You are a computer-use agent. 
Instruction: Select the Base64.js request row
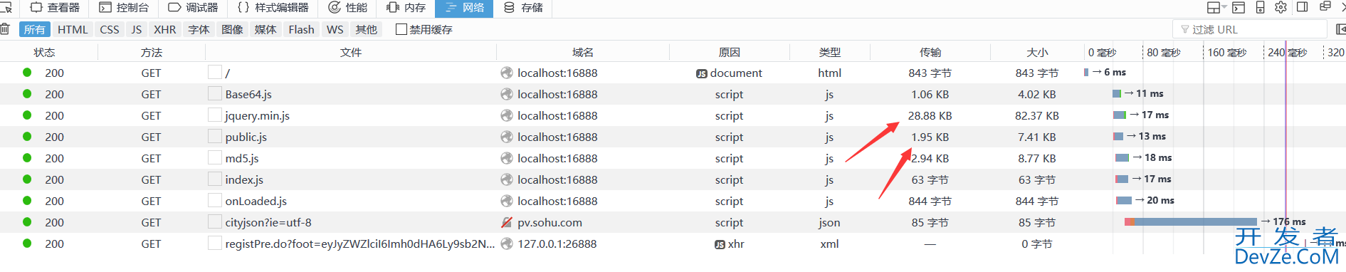point(673,94)
